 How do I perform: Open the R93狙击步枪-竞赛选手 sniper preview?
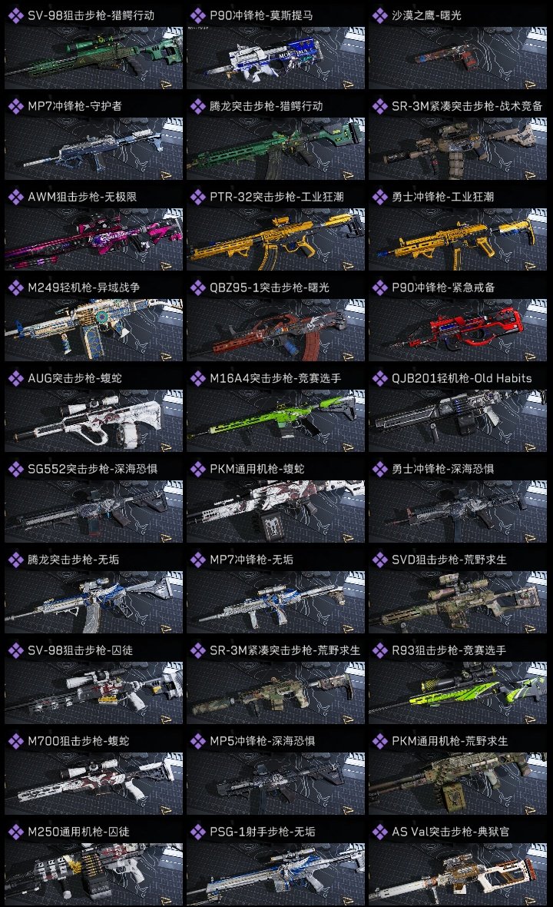[458, 693]
